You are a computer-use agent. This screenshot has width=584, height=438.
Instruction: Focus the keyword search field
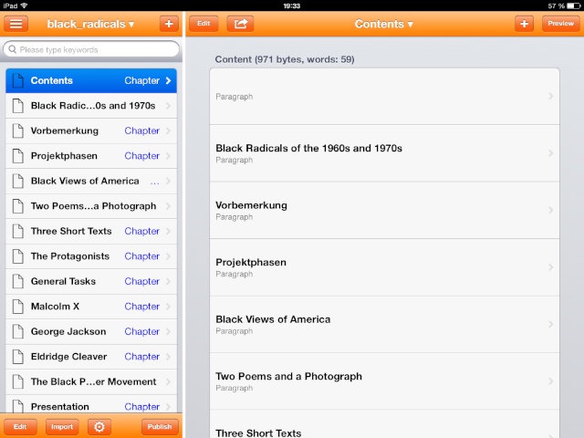pos(91,49)
